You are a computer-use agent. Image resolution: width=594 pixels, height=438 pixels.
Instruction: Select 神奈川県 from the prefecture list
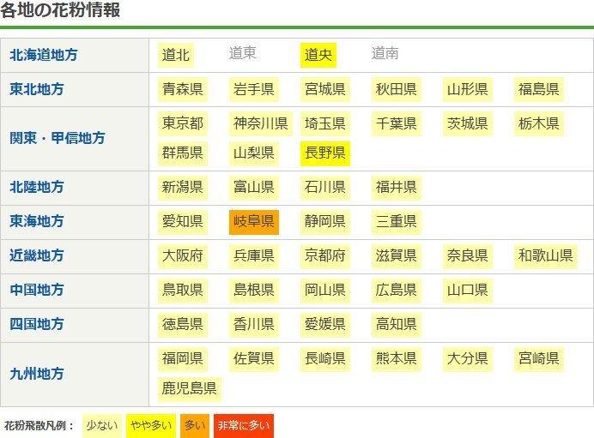260,123
